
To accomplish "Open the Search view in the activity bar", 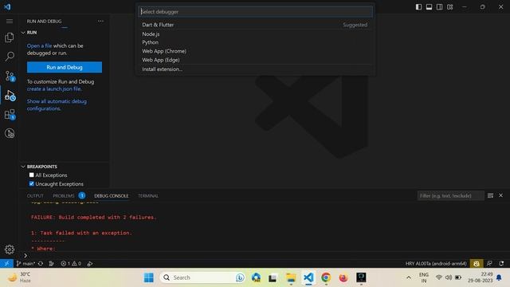I will coord(10,57).
